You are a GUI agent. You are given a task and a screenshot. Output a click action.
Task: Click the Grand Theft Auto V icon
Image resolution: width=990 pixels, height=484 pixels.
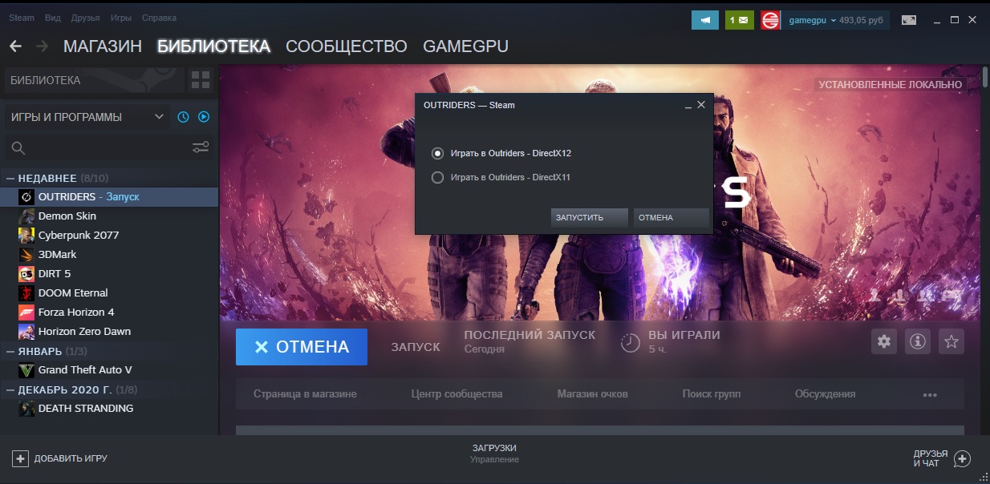[26, 369]
